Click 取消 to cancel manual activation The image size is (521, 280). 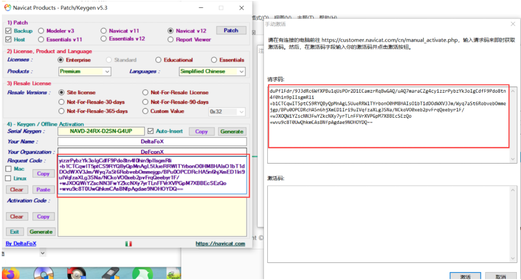point(501,276)
